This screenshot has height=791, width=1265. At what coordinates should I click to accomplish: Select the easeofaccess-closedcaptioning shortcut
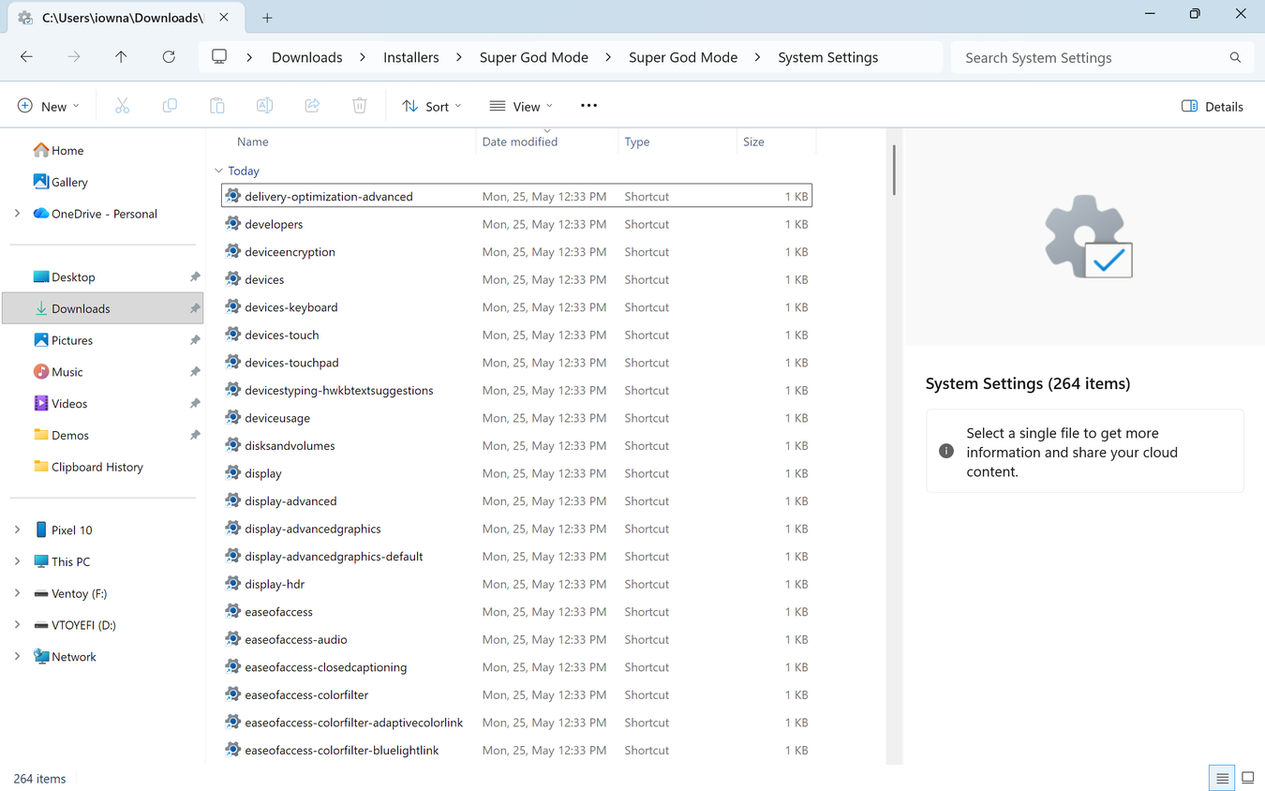click(516, 666)
